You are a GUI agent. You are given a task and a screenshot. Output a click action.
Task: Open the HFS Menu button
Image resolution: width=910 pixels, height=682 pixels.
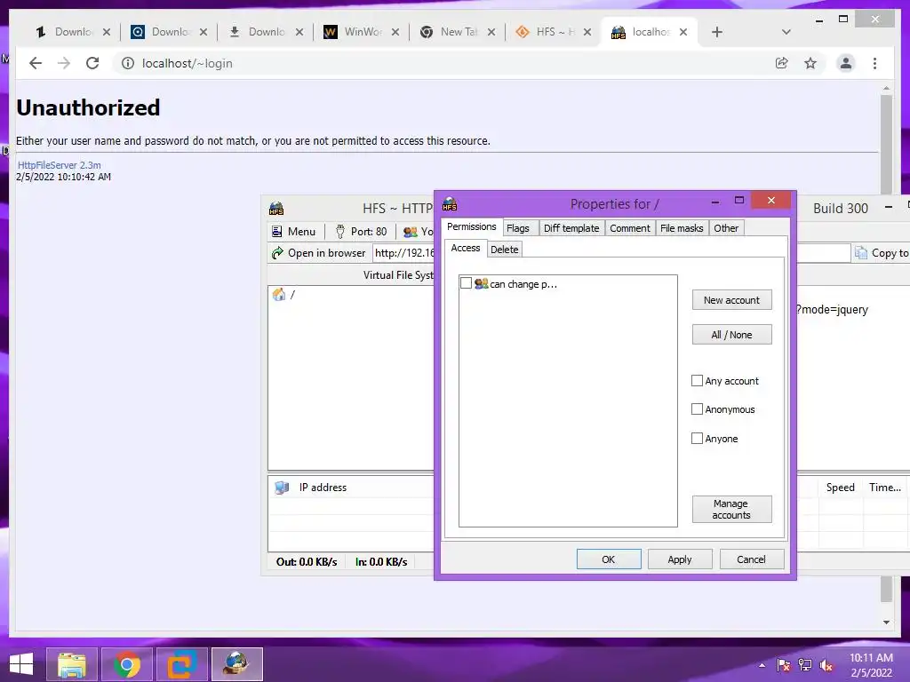point(293,232)
